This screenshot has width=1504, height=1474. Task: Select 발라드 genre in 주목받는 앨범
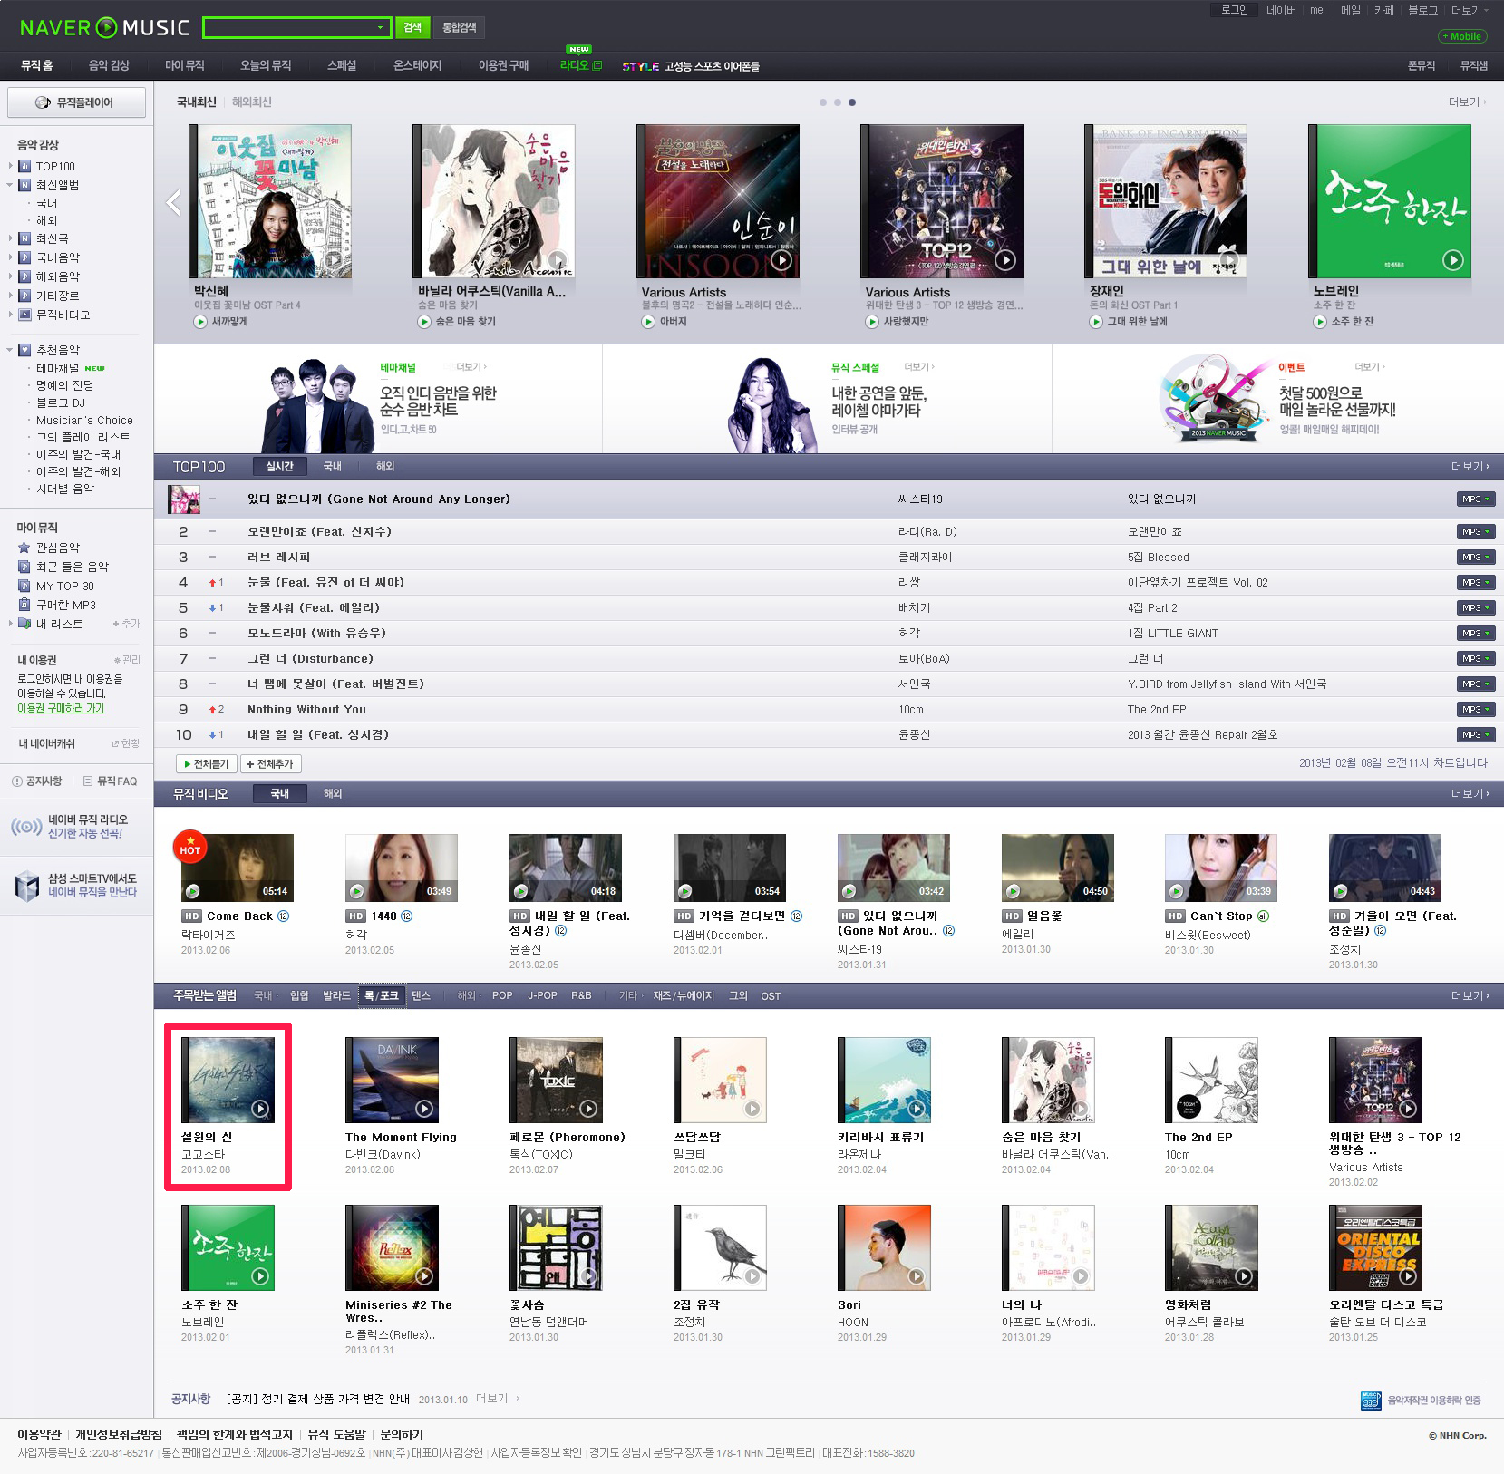coord(336,996)
